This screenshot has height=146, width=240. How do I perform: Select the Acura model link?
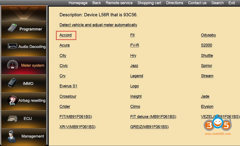click(x=64, y=45)
